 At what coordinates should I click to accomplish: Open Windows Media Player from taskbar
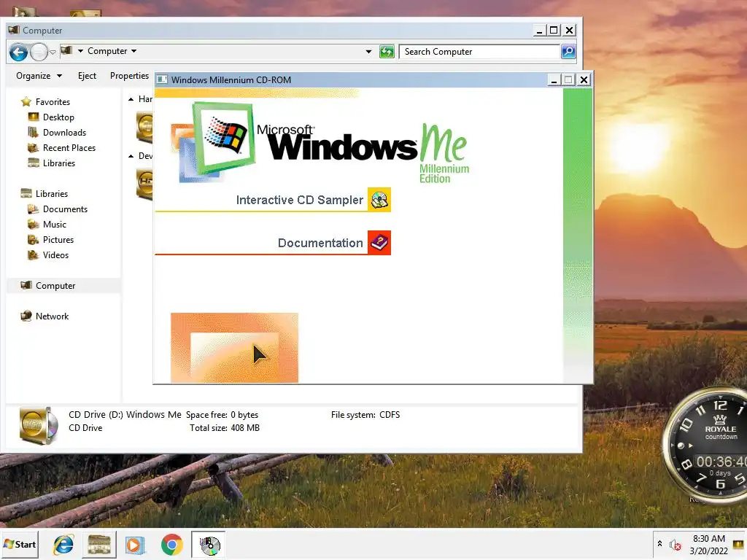[134, 545]
